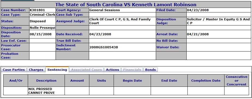Click the arrest date 04/21/2008
The image size is (252, 99).
click(198, 34)
